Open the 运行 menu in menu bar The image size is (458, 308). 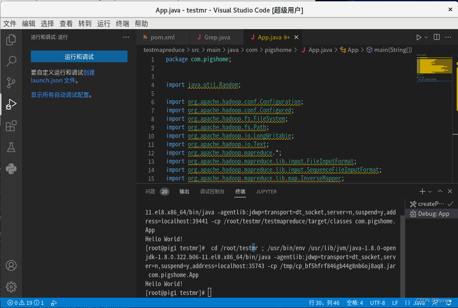coord(103,24)
